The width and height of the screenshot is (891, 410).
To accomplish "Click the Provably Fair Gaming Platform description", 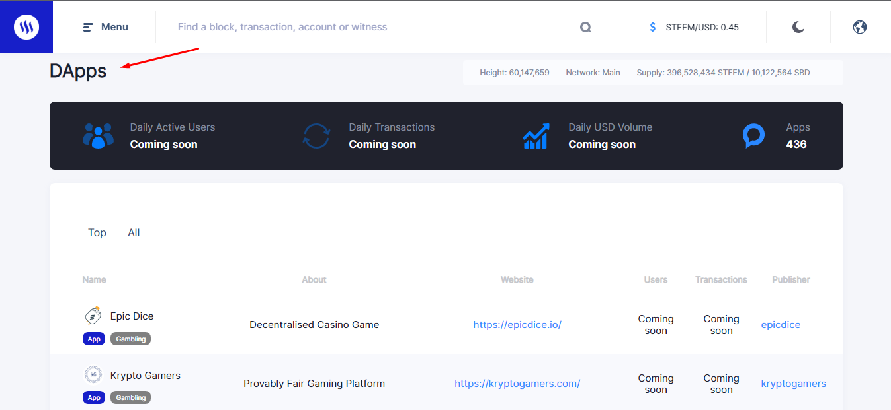I will pos(314,384).
